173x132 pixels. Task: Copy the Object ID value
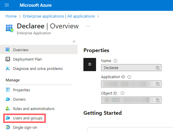[x=157, y=100]
